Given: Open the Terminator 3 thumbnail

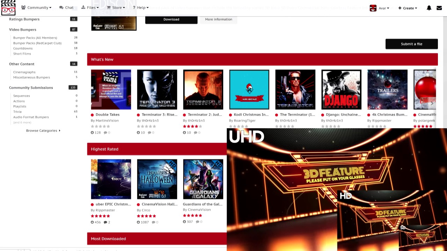Looking at the screenshot, I should [157, 90].
